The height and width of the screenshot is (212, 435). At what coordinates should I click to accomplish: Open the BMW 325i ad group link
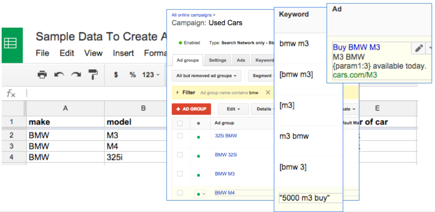[x=226, y=155]
